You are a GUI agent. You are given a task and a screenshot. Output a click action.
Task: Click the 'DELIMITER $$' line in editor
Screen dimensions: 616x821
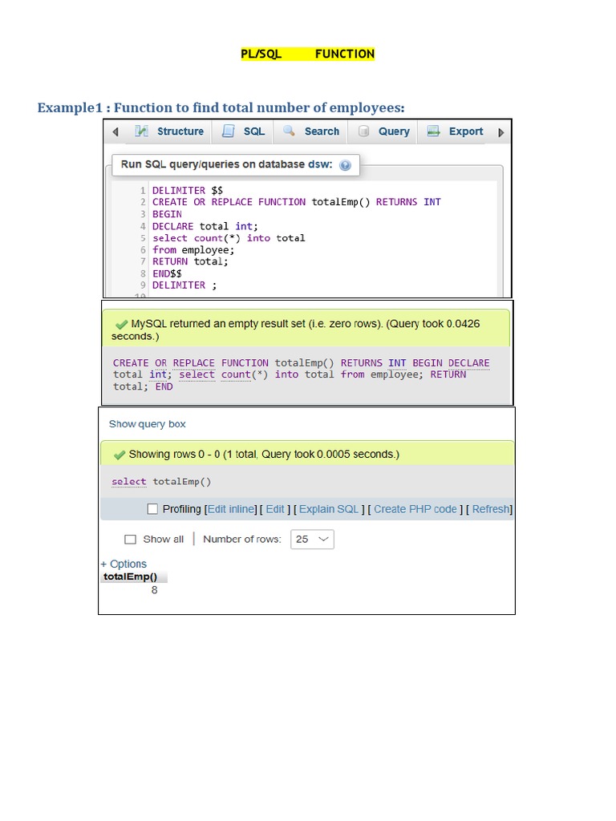click(188, 191)
